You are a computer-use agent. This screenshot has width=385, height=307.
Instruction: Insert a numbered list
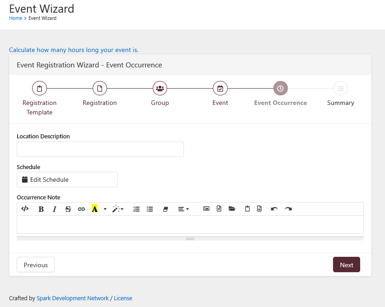[x=136, y=209]
